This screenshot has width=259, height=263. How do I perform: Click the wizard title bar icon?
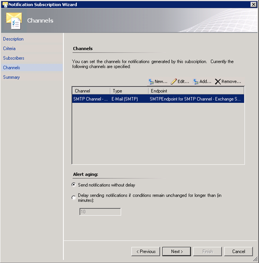point(5,4)
